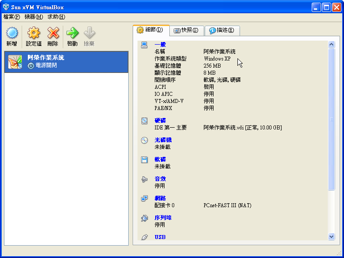Viewport: 344px width, 258px height.
Task: Click the 電源關閉 power state icon
Action: [x=31, y=65]
